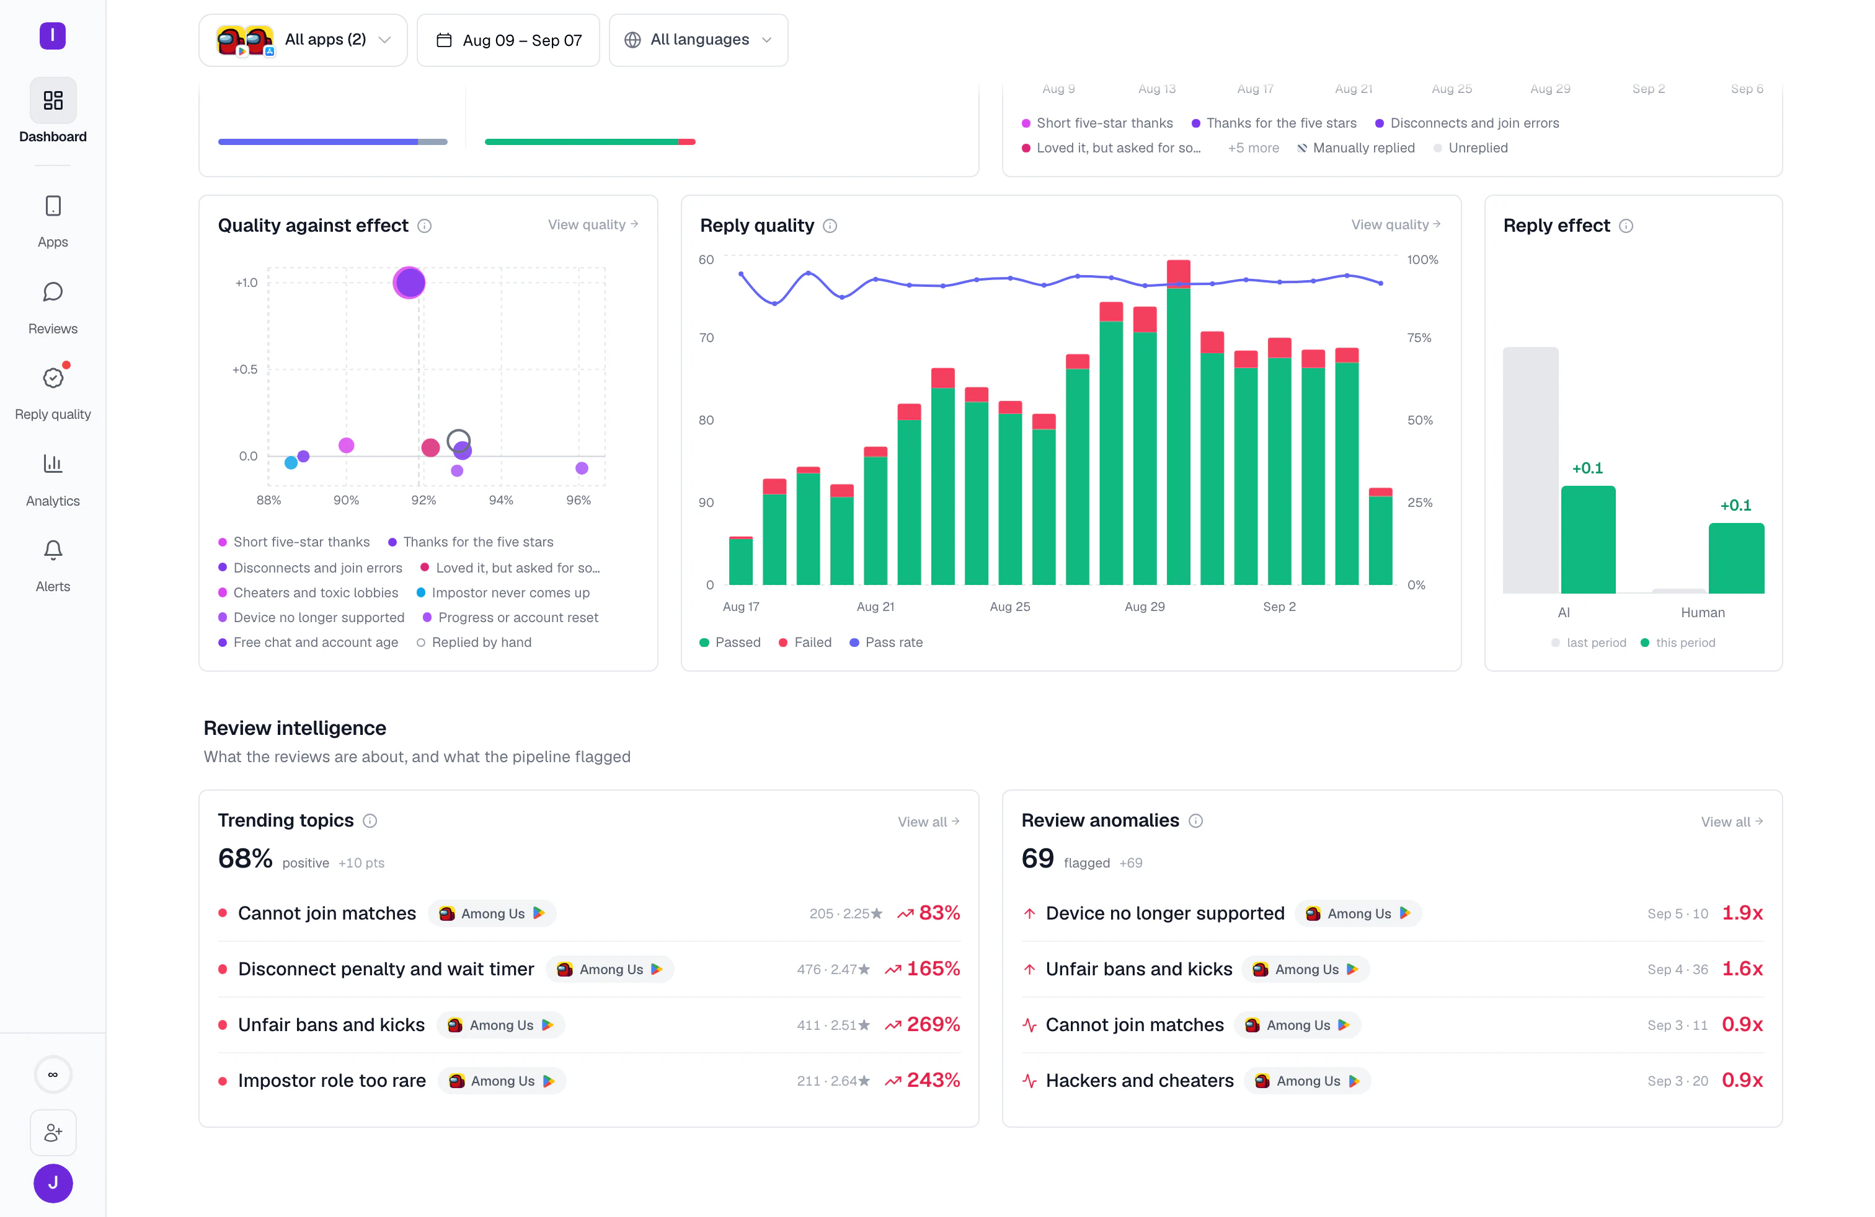The image size is (1875, 1217).
Task: Click trend arrow icon beside 269%
Action: [893, 1025]
